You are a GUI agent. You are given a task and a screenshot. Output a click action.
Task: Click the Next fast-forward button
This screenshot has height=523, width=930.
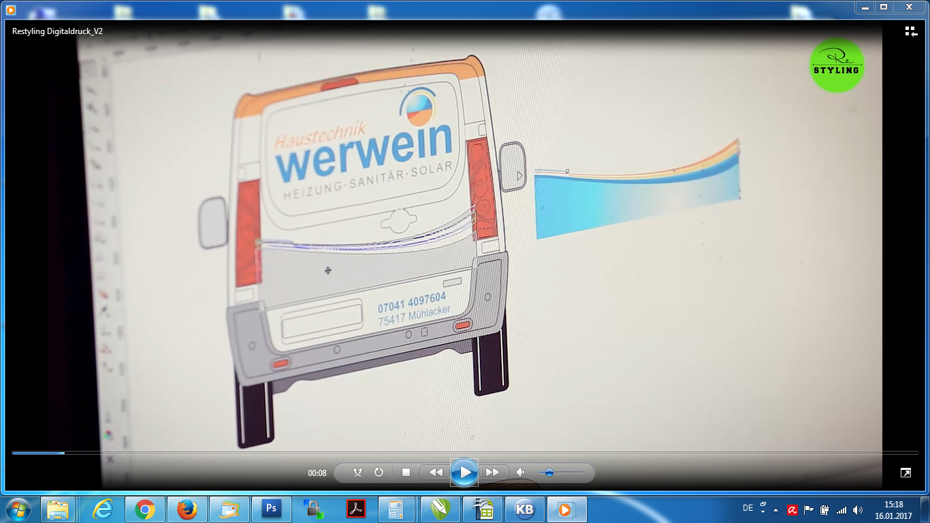click(x=492, y=473)
